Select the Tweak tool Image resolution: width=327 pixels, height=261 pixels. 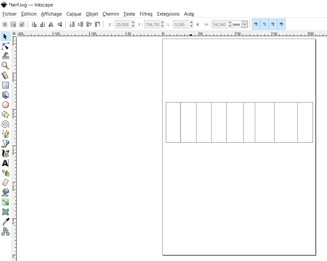coord(6,56)
